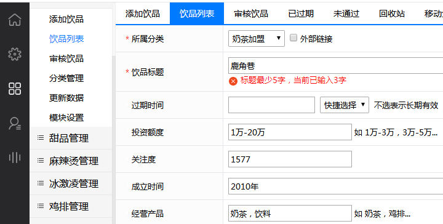Click the 所属分类 field label
The width and height of the screenshot is (443, 224).
point(148,39)
